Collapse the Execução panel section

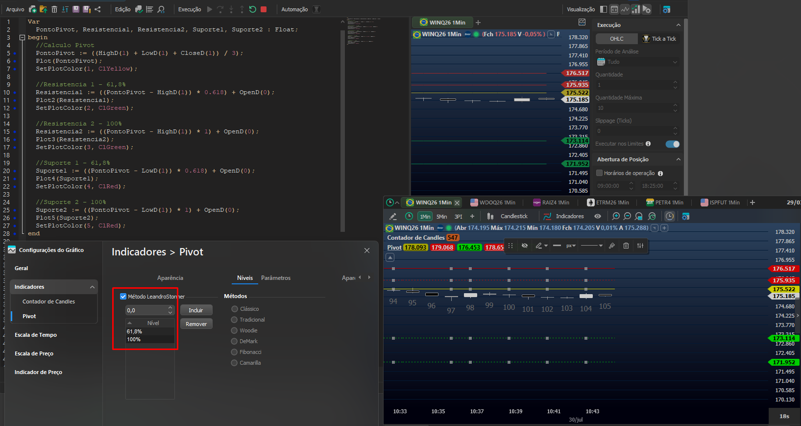tap(678, 25)
